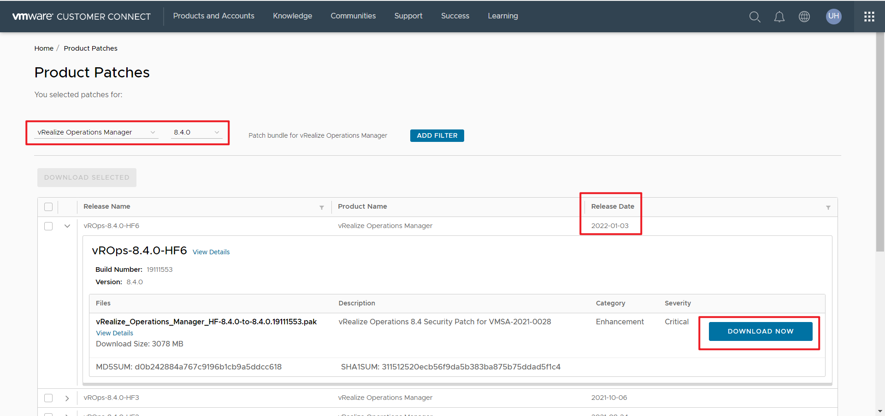Click the 2021-10-06 release date cell

tap(609, 398)
